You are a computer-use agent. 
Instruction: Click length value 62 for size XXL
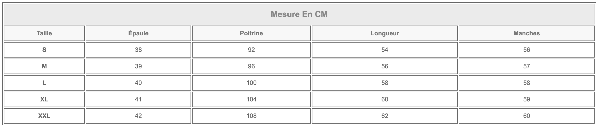385,116
